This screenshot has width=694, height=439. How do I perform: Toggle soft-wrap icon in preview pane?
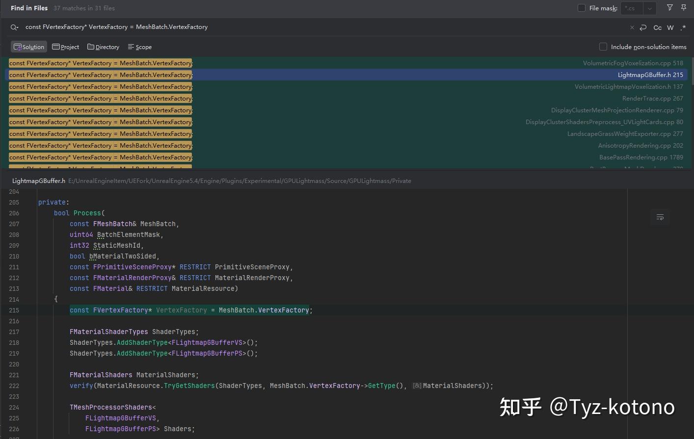(x=660, y=217)
